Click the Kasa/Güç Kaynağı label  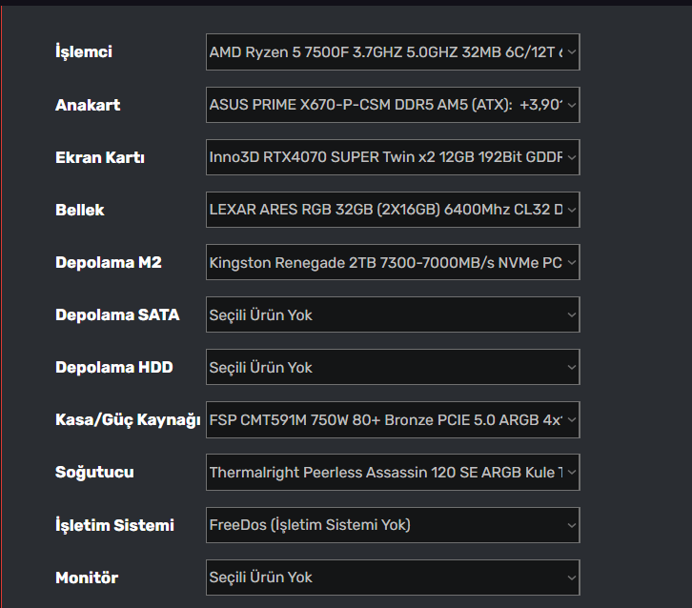pyautogui.click(x=128, y=419)
